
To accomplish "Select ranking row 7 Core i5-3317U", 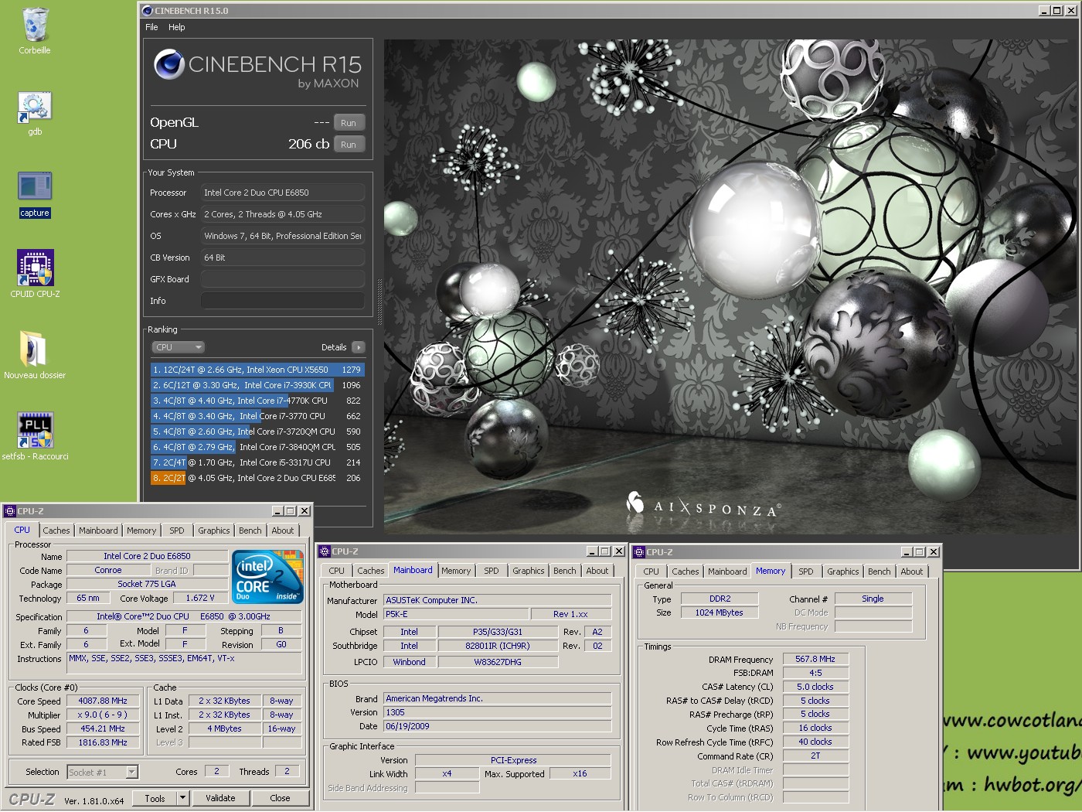I will click(257, 462).
